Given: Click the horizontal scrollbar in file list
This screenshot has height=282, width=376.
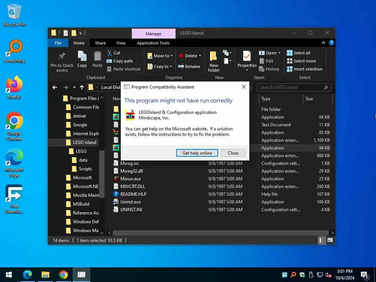Looking at the screenshot, I should click(220, 233).
